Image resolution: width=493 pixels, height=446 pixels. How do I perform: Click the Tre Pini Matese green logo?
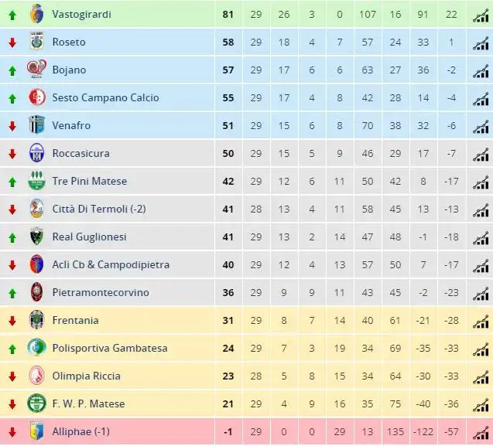pos(36,181)
